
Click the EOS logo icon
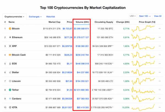click(10, 64)
